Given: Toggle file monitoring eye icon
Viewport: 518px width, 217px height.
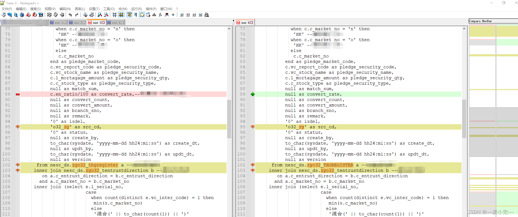Looking at the screenshot, I should [x=173, y=15].
